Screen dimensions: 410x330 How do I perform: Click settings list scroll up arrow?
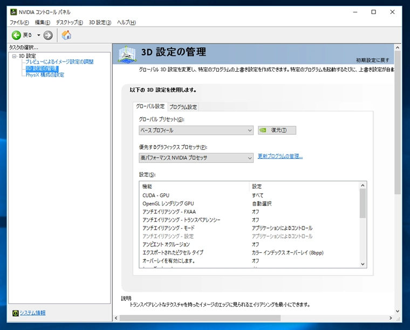(363, 185)
